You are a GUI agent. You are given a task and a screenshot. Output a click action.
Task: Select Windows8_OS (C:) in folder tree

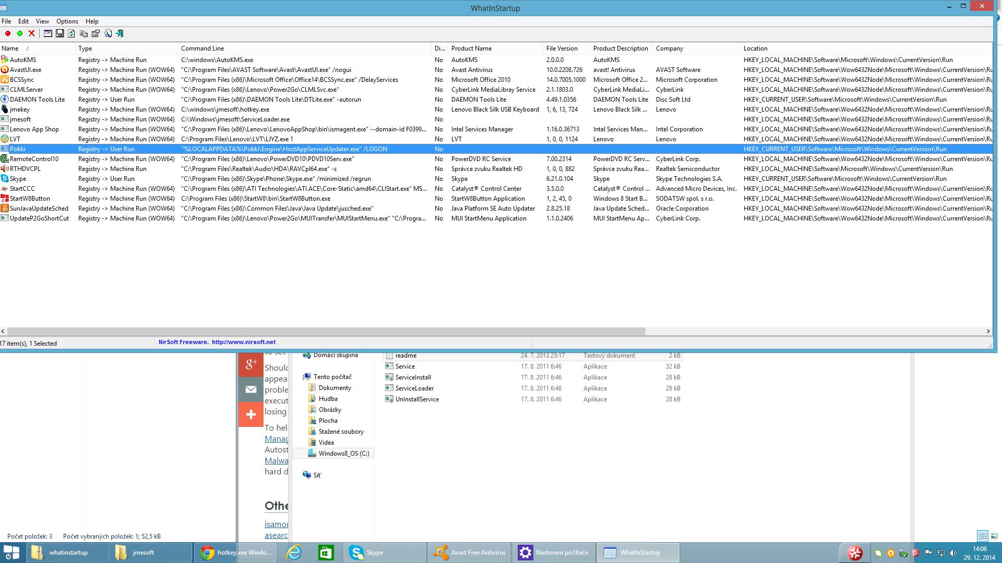tap(343, 454)
